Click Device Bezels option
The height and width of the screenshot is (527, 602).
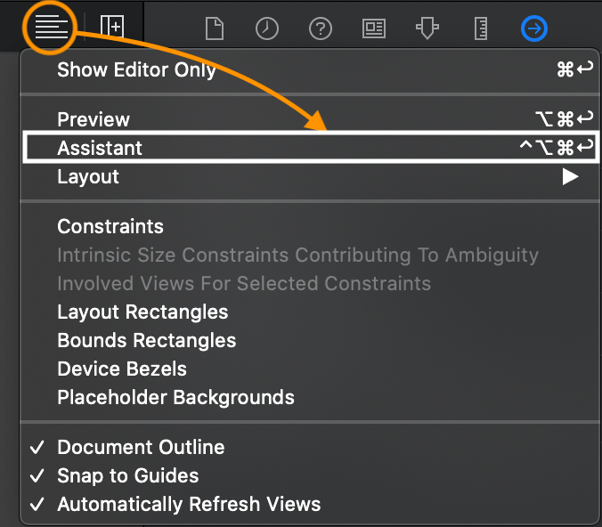[x=122, y=369]
